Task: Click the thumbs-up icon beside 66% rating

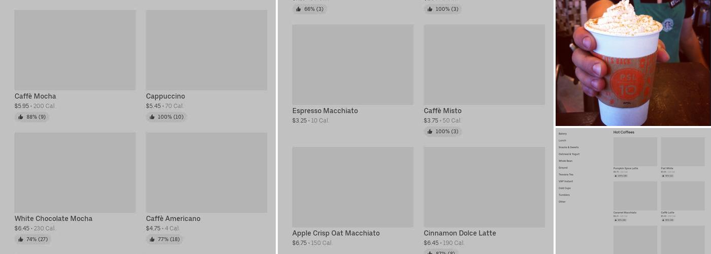Action: click(298, 9)
